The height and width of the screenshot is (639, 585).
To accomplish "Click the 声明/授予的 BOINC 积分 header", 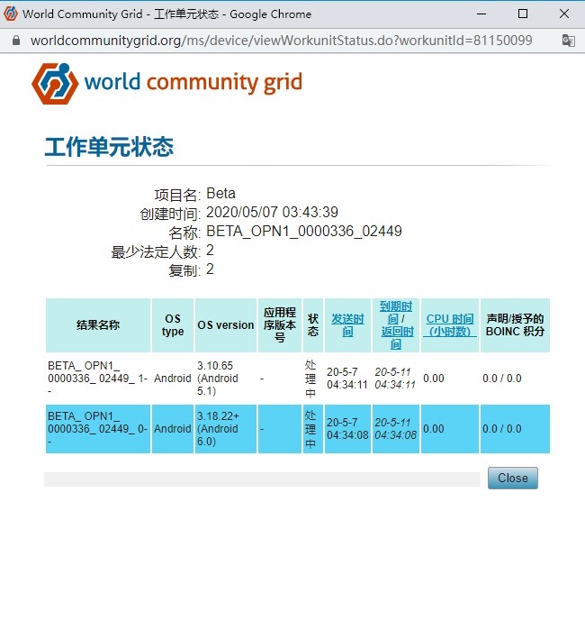I will point(515,324).
